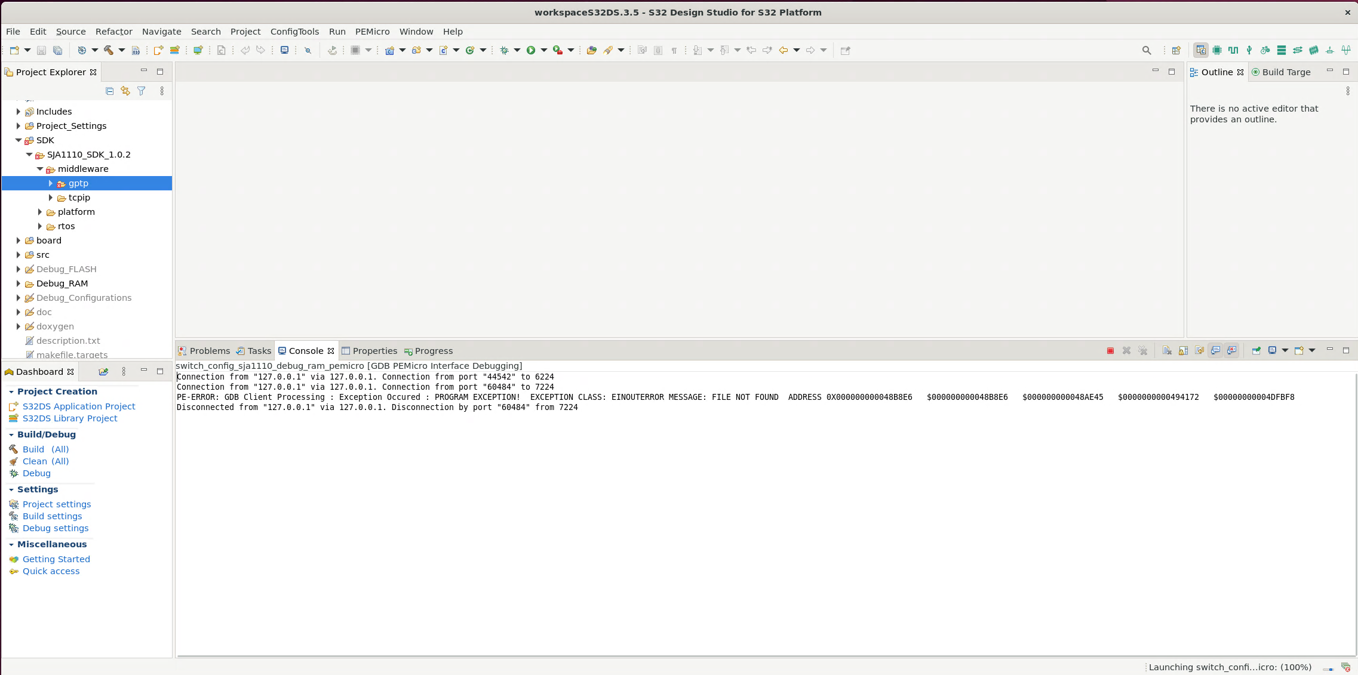Viewport: 1358px width, 675px height.
Task: Click the Debug settings link
Action: pos(56,528)
